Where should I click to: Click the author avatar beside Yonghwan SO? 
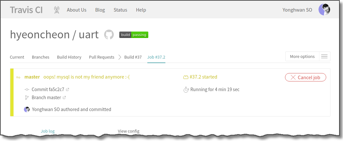coord(27,109)
